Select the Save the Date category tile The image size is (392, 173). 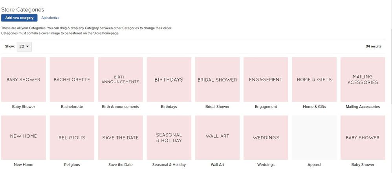tap(121, 138)
